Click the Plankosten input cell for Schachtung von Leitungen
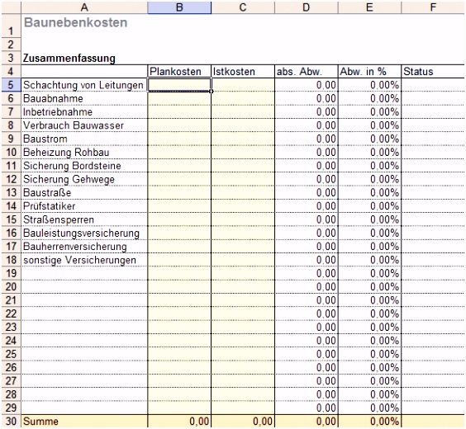 [x=179, y=85]
